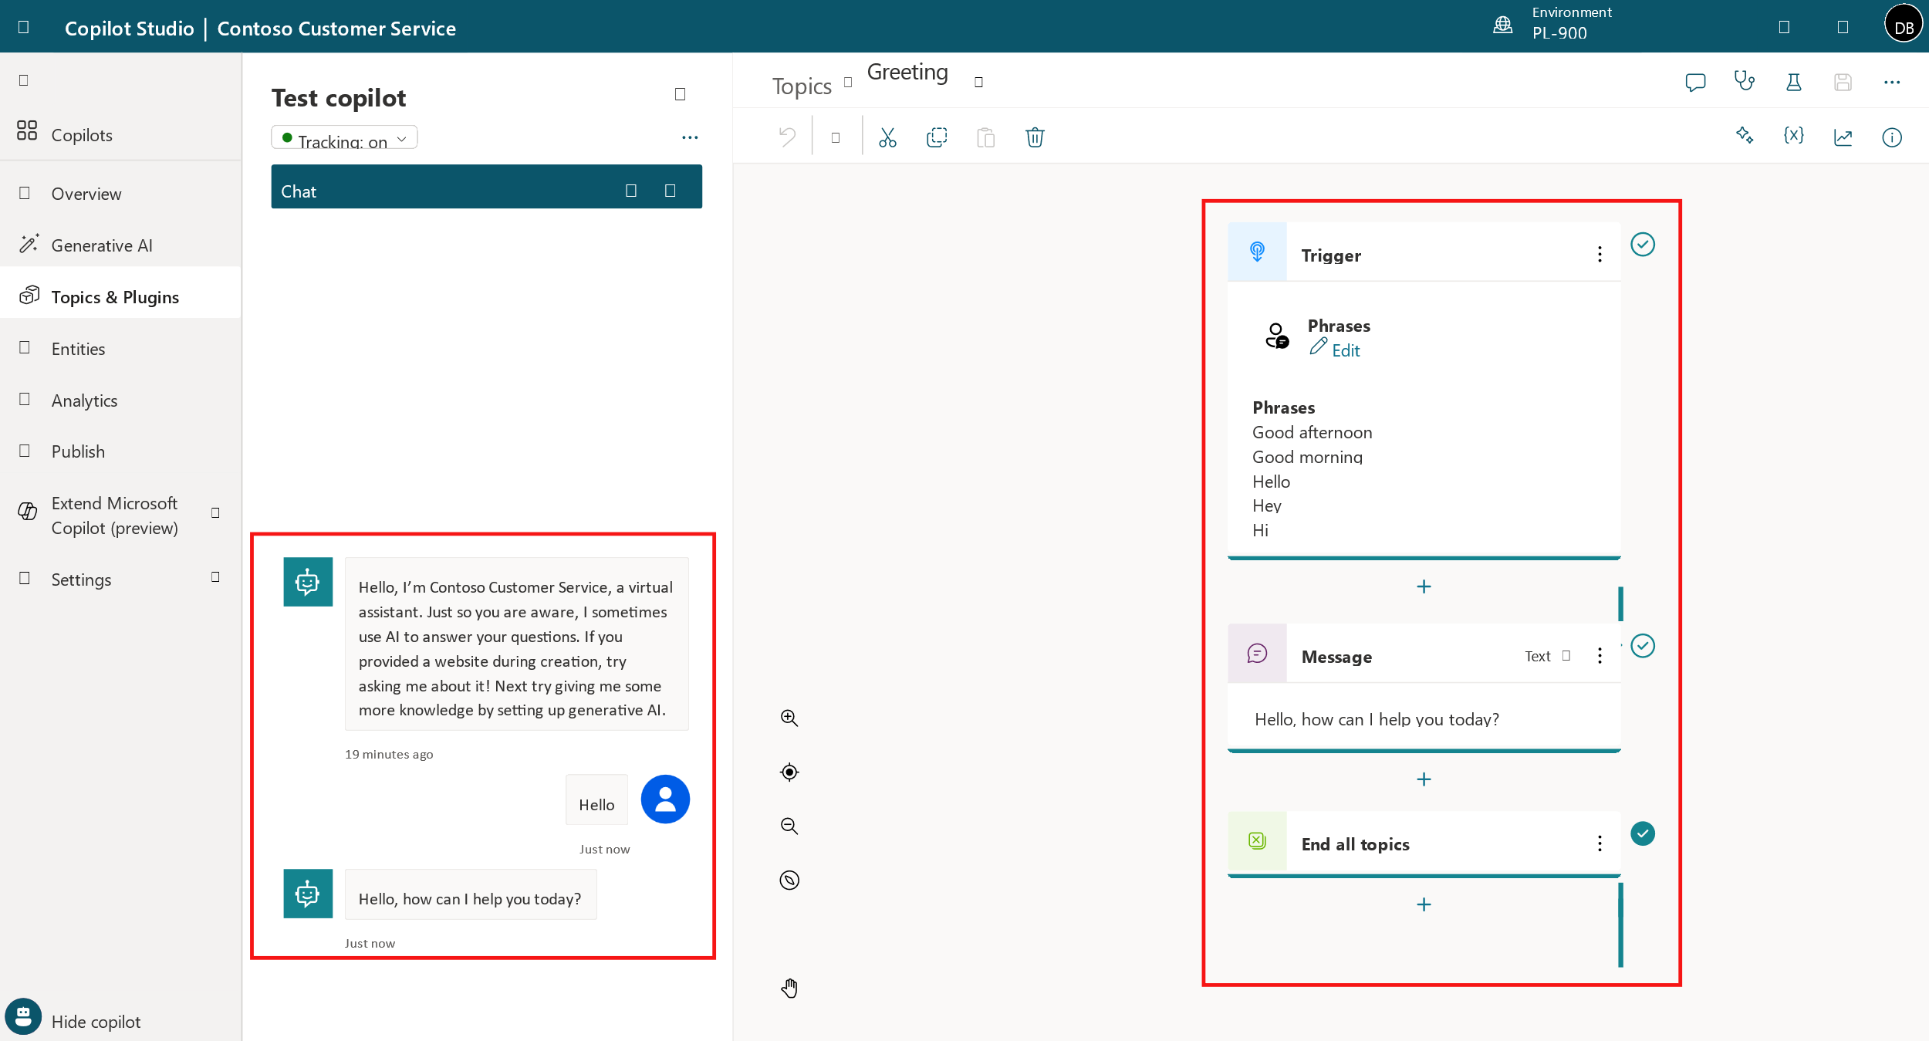Go to Publish in the sidebar

pyautogui.click(x=120, y=451)
